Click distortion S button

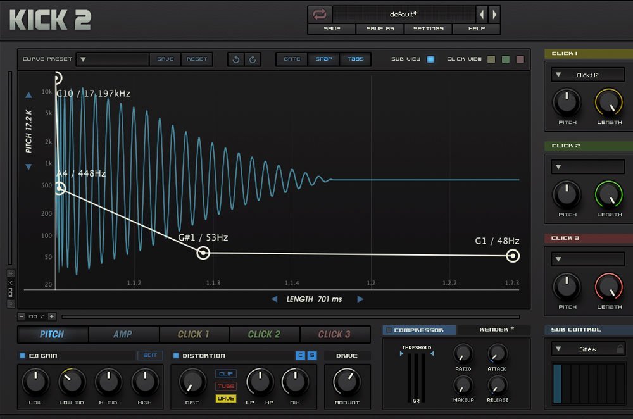[x=312, y=355]
